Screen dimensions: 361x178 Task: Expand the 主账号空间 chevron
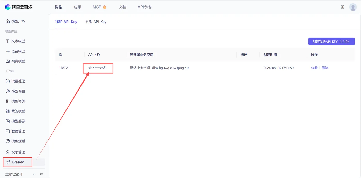coord(34,174)
